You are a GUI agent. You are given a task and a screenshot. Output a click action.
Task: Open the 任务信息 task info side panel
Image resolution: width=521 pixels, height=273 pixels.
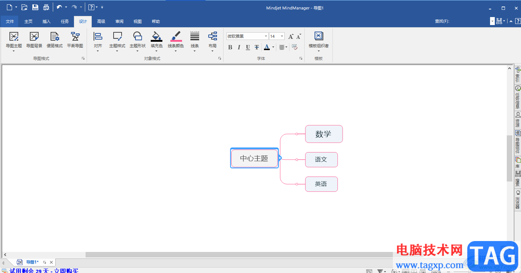[x=517, y=97]
